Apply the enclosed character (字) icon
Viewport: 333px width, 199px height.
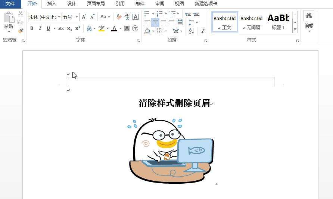(135, 28)
